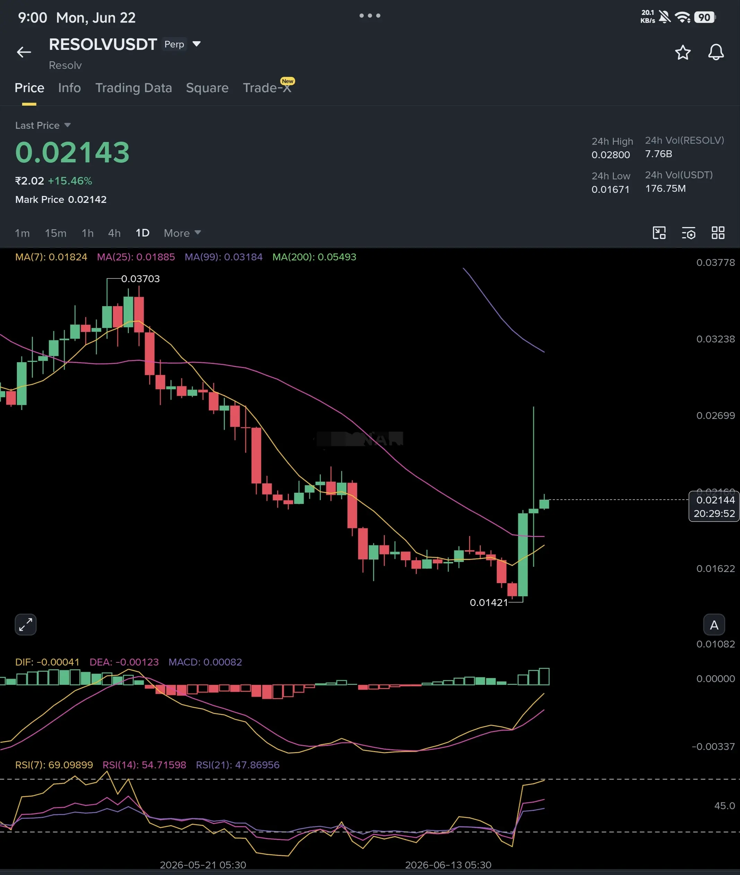Image resolution: width=740 pixels, height=875 pixels.
Task: Tap the battery 90 indicator
Action: tap(705, 17)
